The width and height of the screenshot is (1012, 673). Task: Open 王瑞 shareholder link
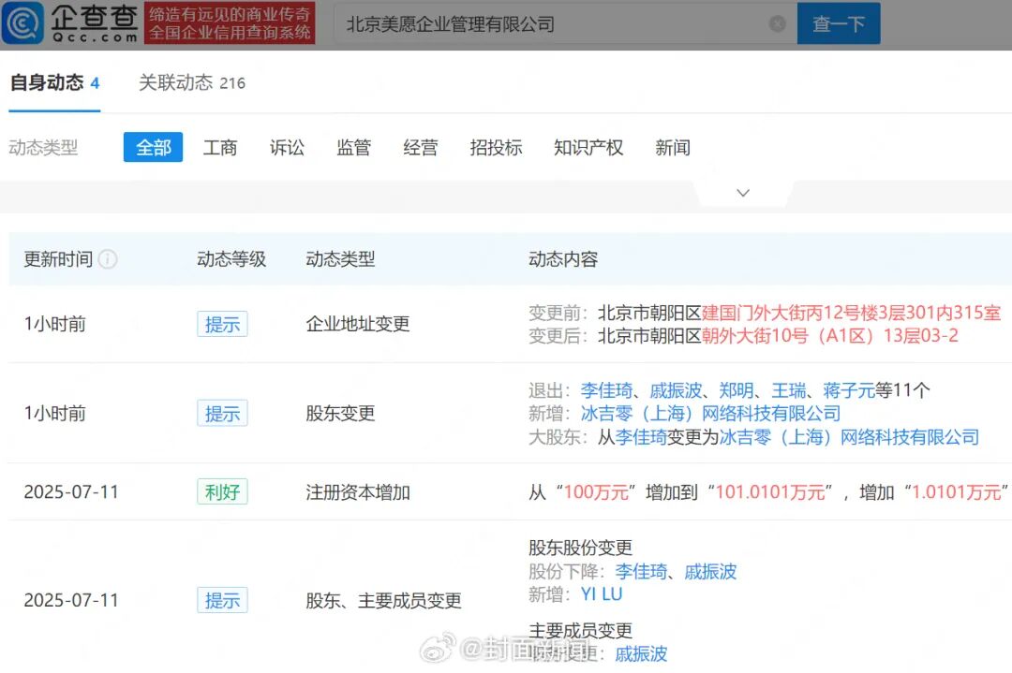[x=788, y=390]
